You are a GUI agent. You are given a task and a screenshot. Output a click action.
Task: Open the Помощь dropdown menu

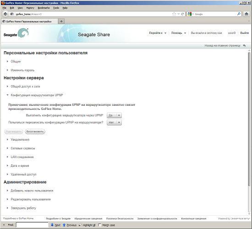pyautogui.click(x=178, y=33)
